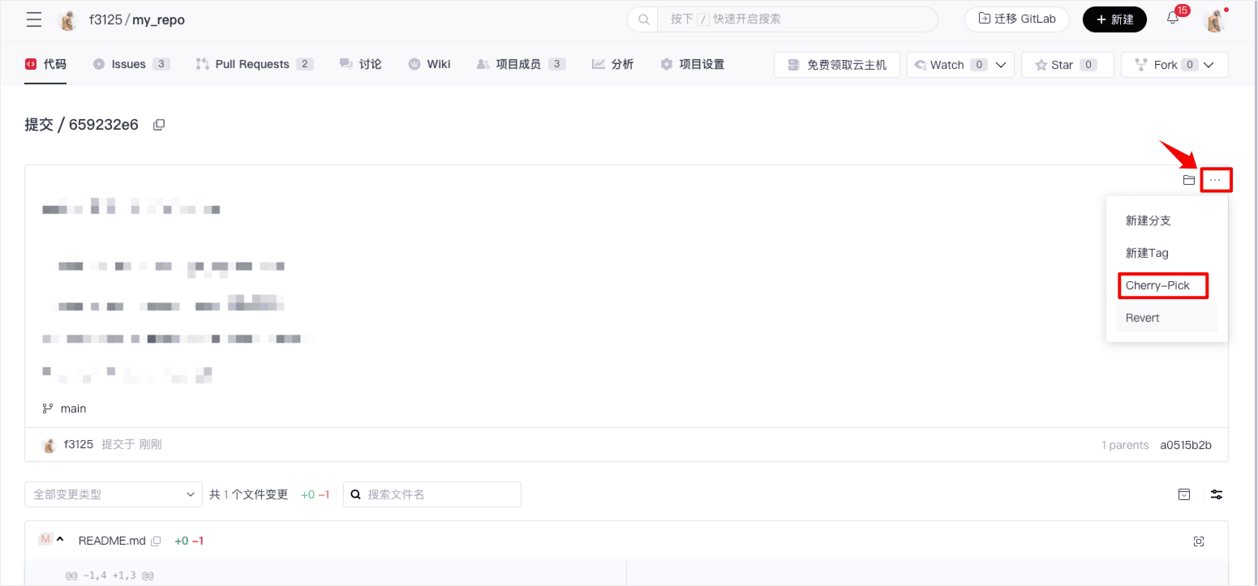Screen dimensions: 1258x586
Task: Copy commit hash 659232e6 icon
Action: pos(159,125)
